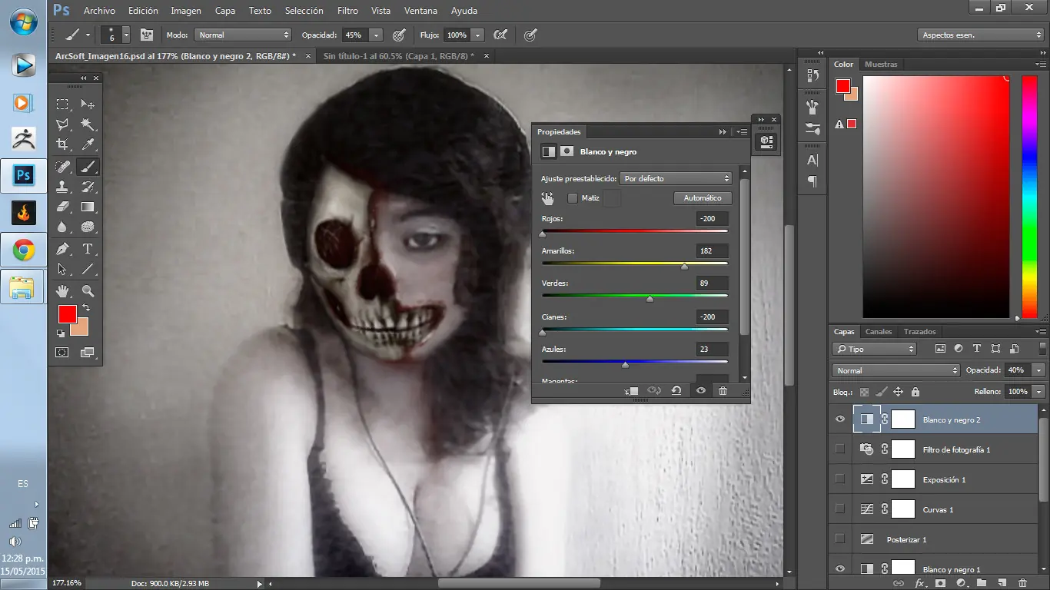Switch to the Sin título-1 document tab
Screen dimensions: 1050x590
(x=398, y=56)
